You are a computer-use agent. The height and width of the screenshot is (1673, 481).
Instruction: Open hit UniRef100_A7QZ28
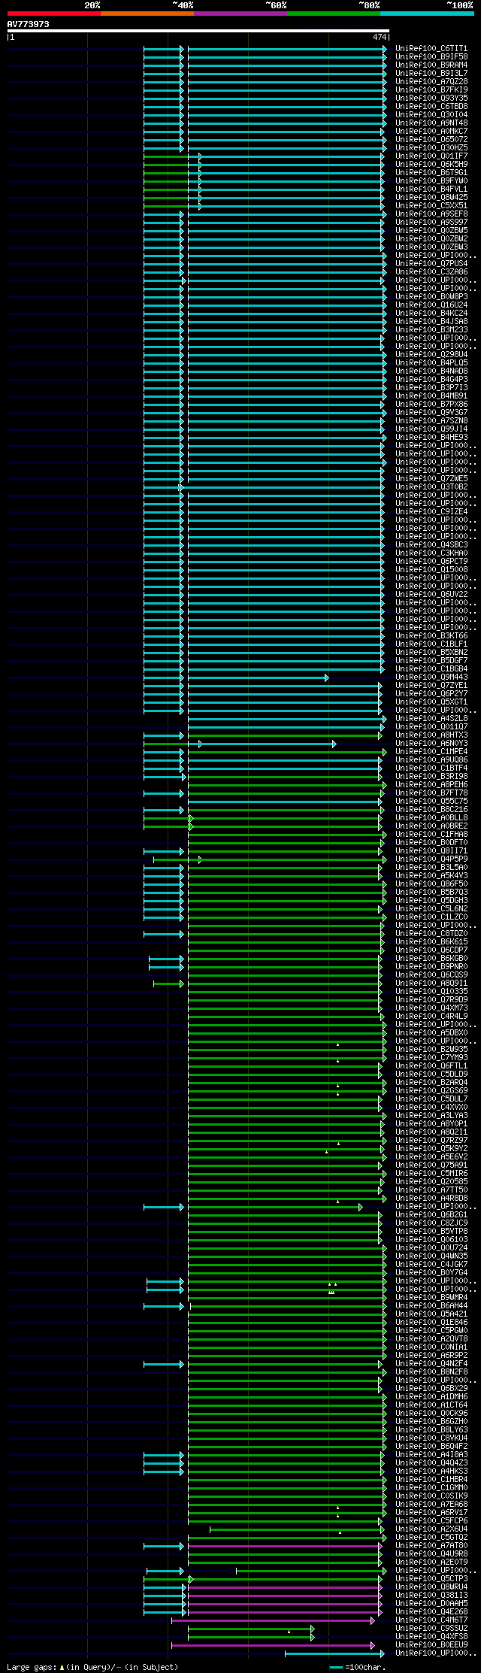click(431, 82)
